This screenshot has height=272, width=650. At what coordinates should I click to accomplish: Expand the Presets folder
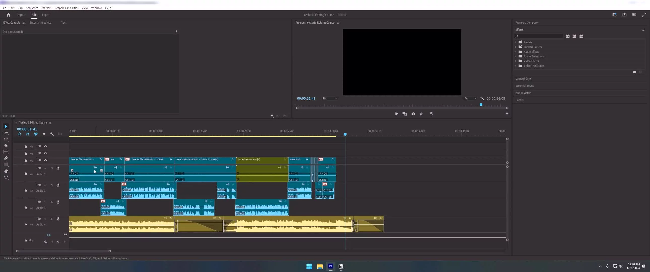coord(515,42)
